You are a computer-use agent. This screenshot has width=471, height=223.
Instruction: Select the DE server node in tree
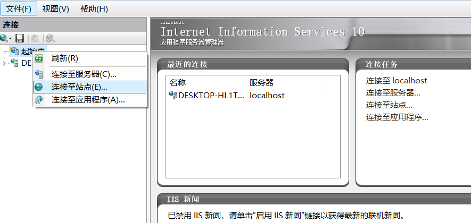pyautogui.click(x=27, y=63)
